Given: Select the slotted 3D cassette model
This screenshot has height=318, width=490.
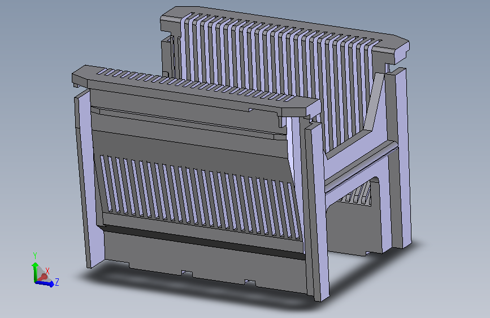Looking at the screenshot, I should (241, 153).
